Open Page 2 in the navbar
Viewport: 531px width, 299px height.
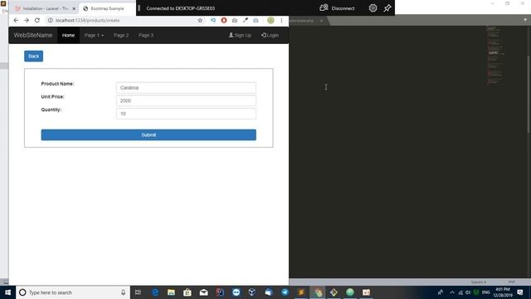click(121, 35)
